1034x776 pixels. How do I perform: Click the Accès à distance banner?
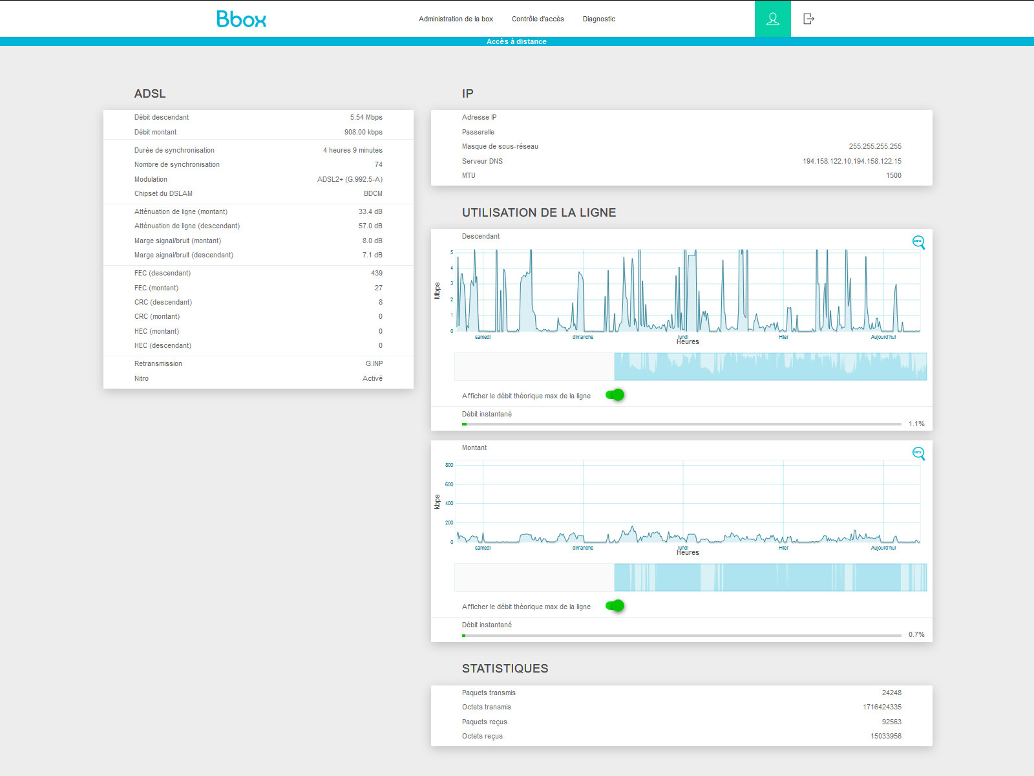pos(516,41)
